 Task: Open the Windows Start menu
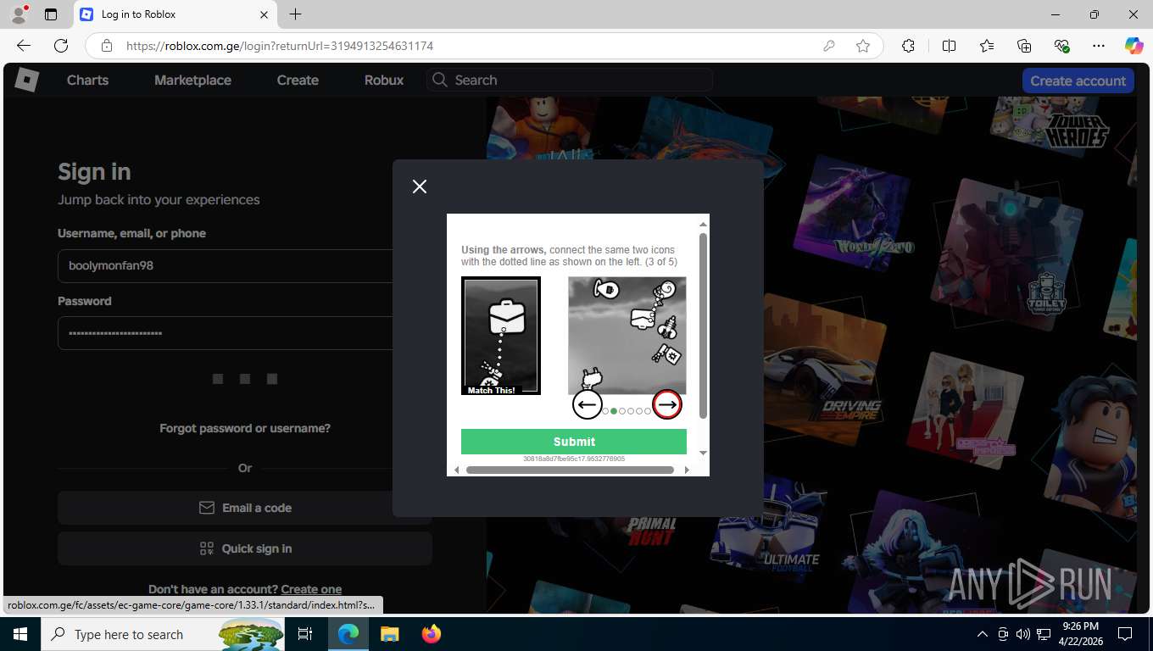(20, 634)
